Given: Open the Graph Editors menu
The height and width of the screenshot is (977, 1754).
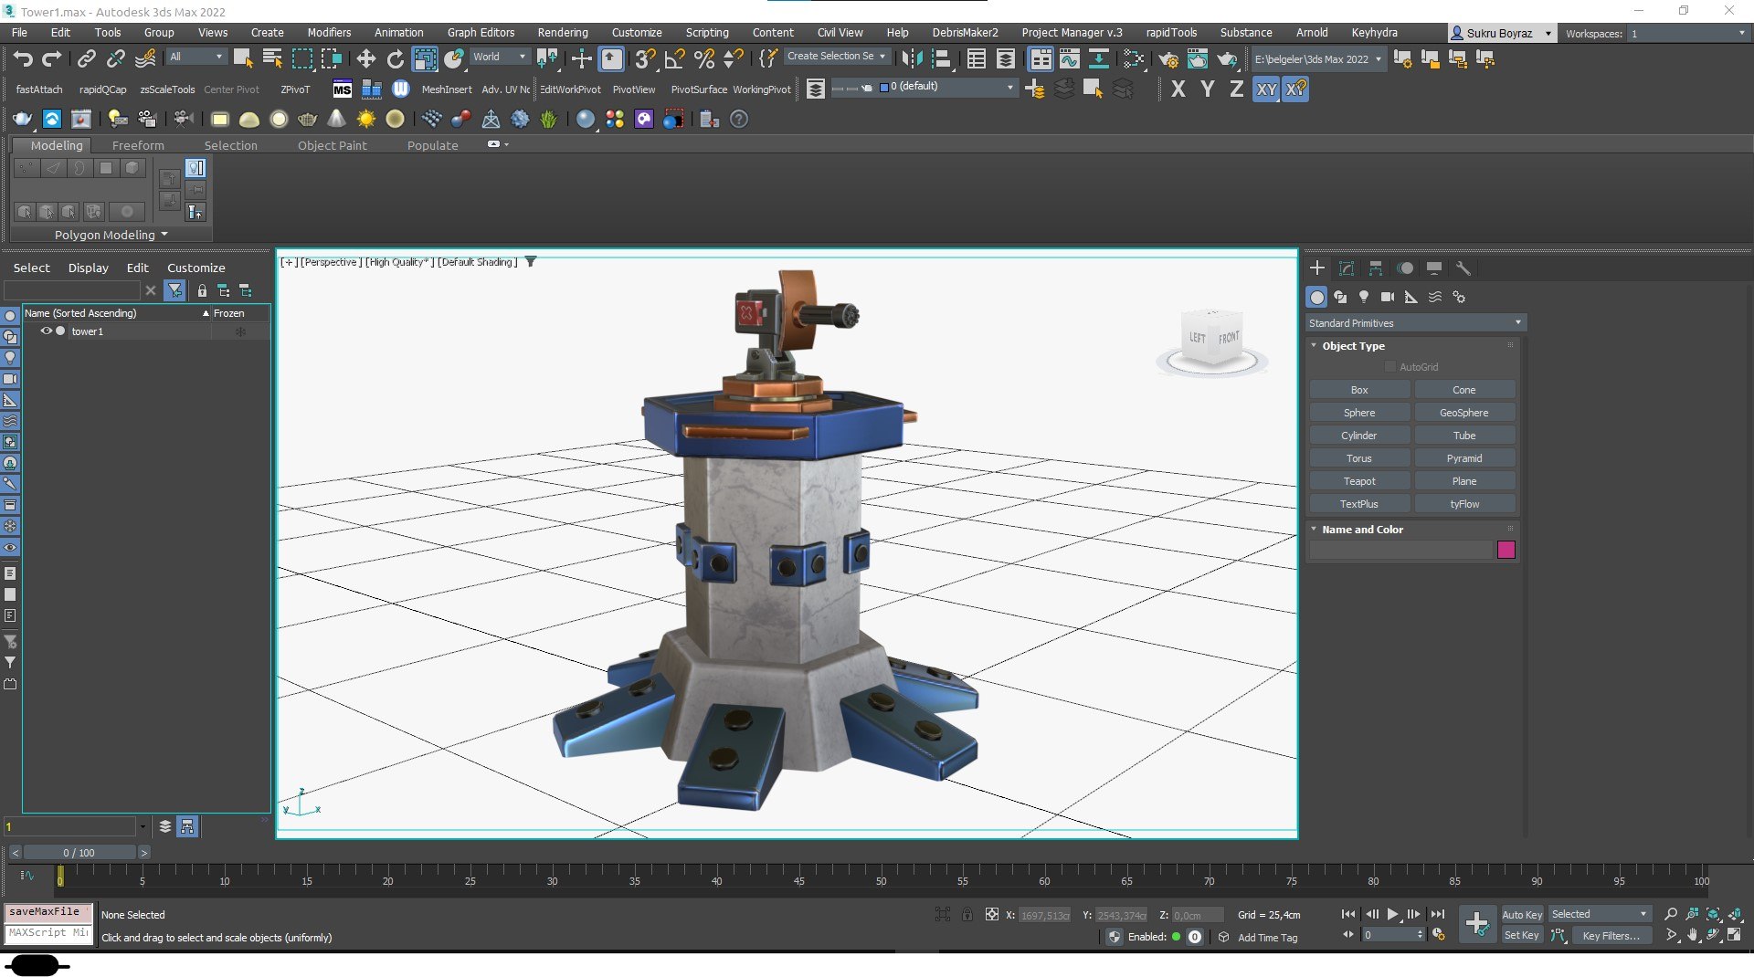Looking at the screenshot, I should tap(481, 33).
